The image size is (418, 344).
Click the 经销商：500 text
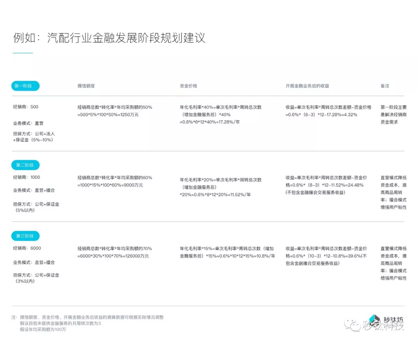coord(26,107)
